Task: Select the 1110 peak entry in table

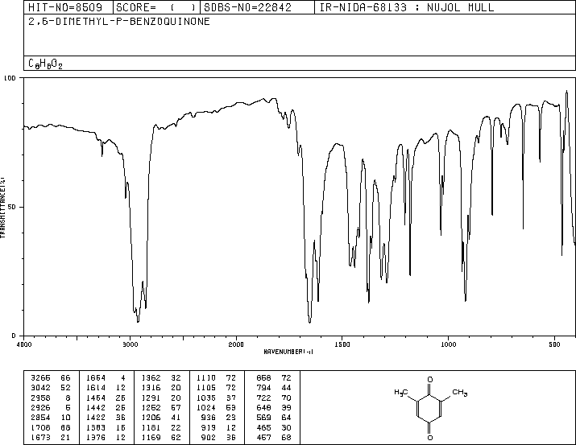Action: tap(217, 378)
